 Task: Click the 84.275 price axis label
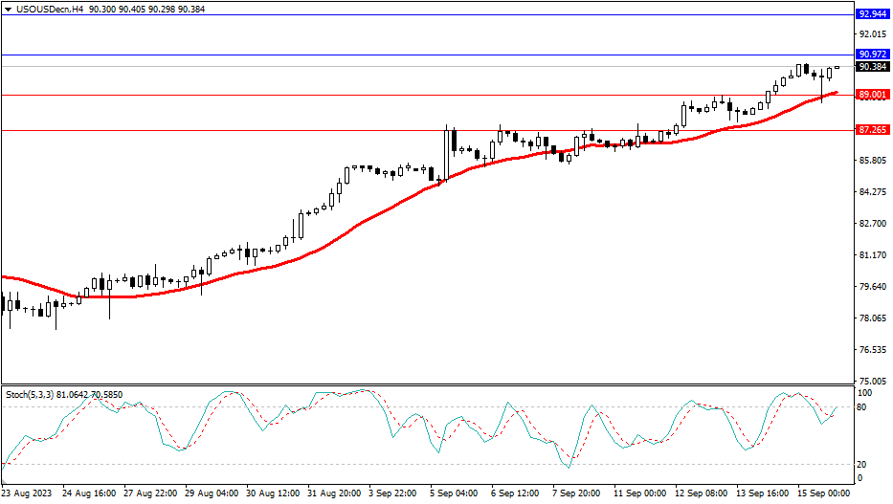[872, 192]
